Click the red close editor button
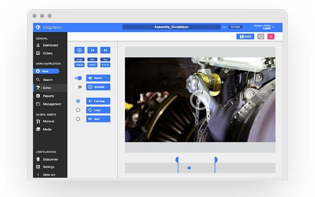Image resolution: width=315 pixels, height=197 pixels. (271, 36)
